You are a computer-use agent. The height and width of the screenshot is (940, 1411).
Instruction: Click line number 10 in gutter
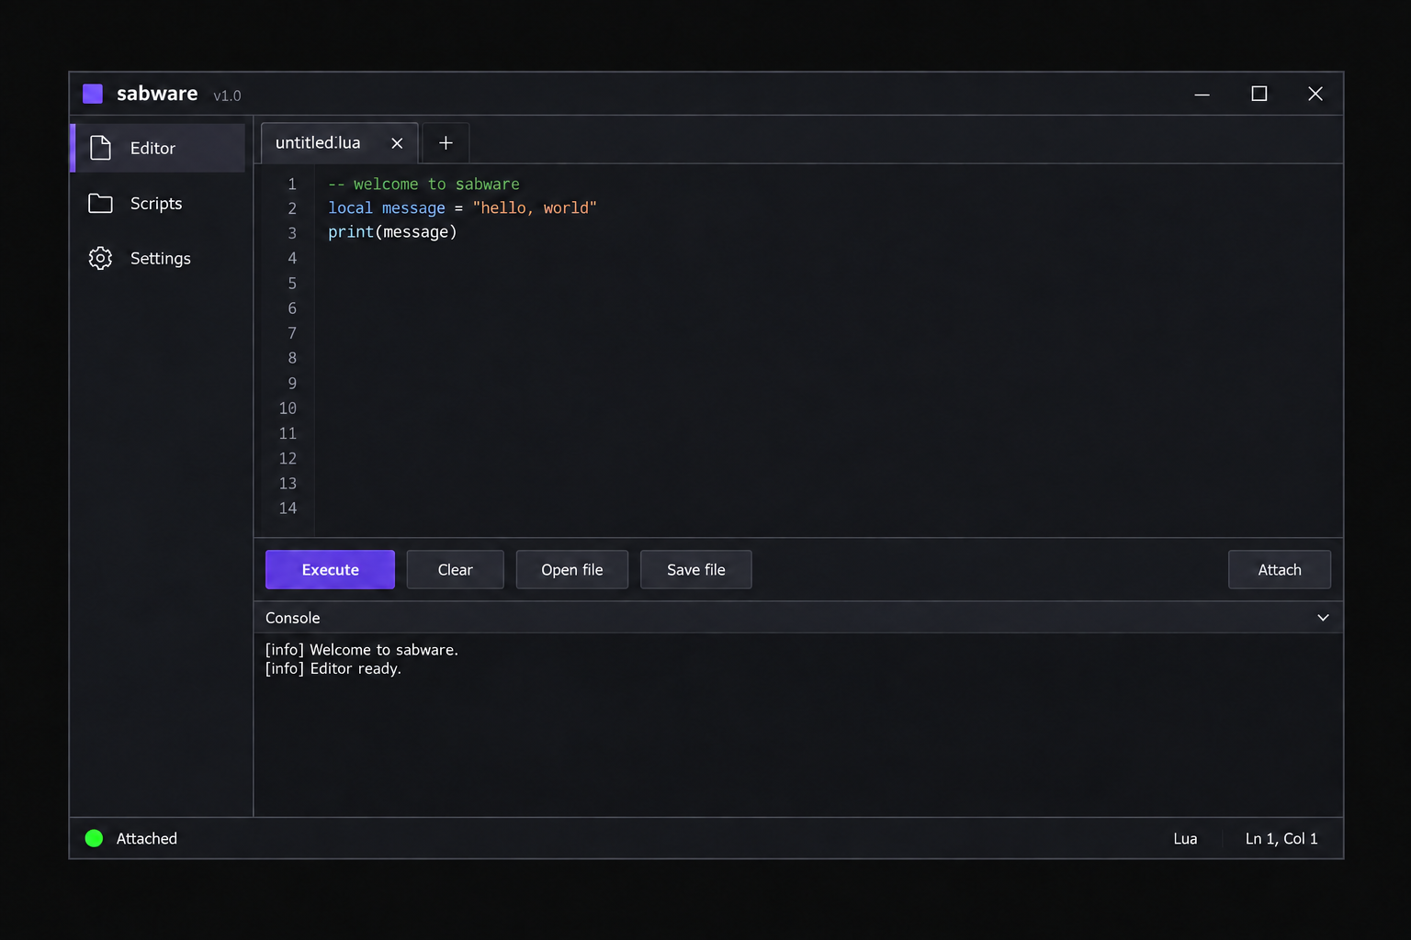tap(288, 408)
